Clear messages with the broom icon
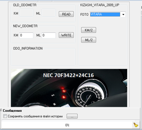This screenshot has height=130, width=142. click(x=136, y=125)
